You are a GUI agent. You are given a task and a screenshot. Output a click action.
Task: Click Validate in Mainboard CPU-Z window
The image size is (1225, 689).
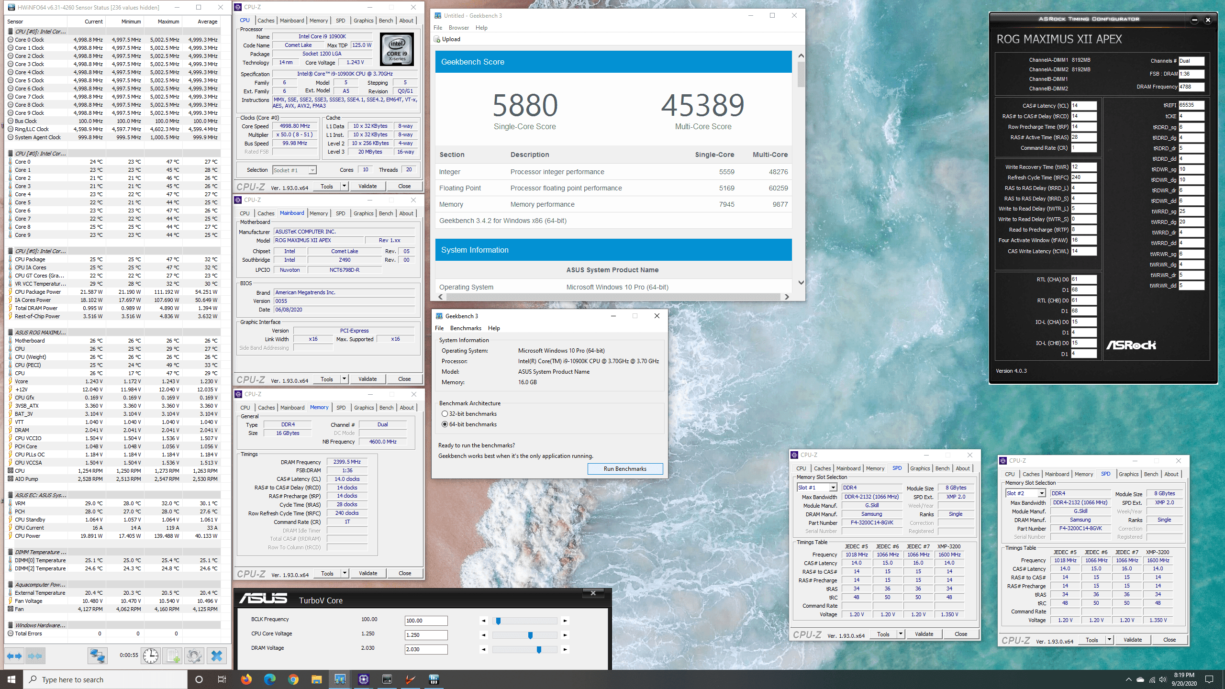point(367,379)
